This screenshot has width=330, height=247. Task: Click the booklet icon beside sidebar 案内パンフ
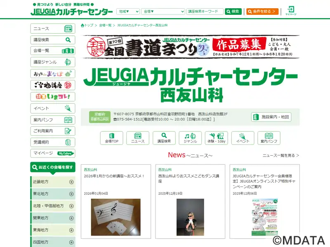point(68,120)
